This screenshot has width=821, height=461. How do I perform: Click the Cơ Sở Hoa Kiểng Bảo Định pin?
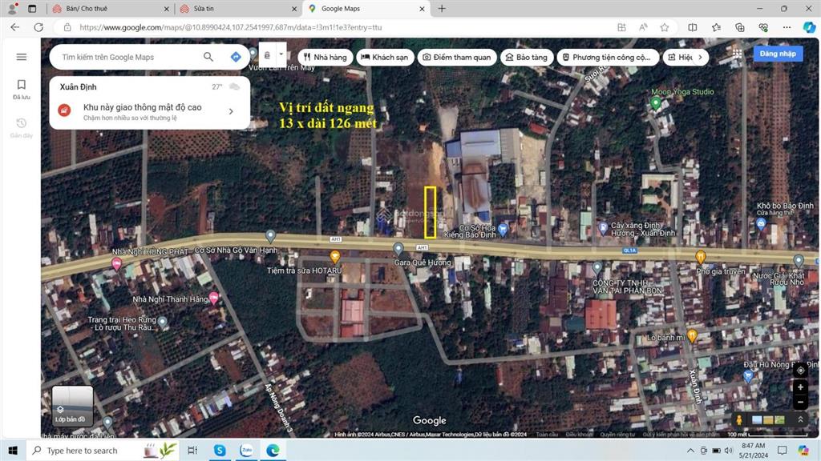point(503,229)
